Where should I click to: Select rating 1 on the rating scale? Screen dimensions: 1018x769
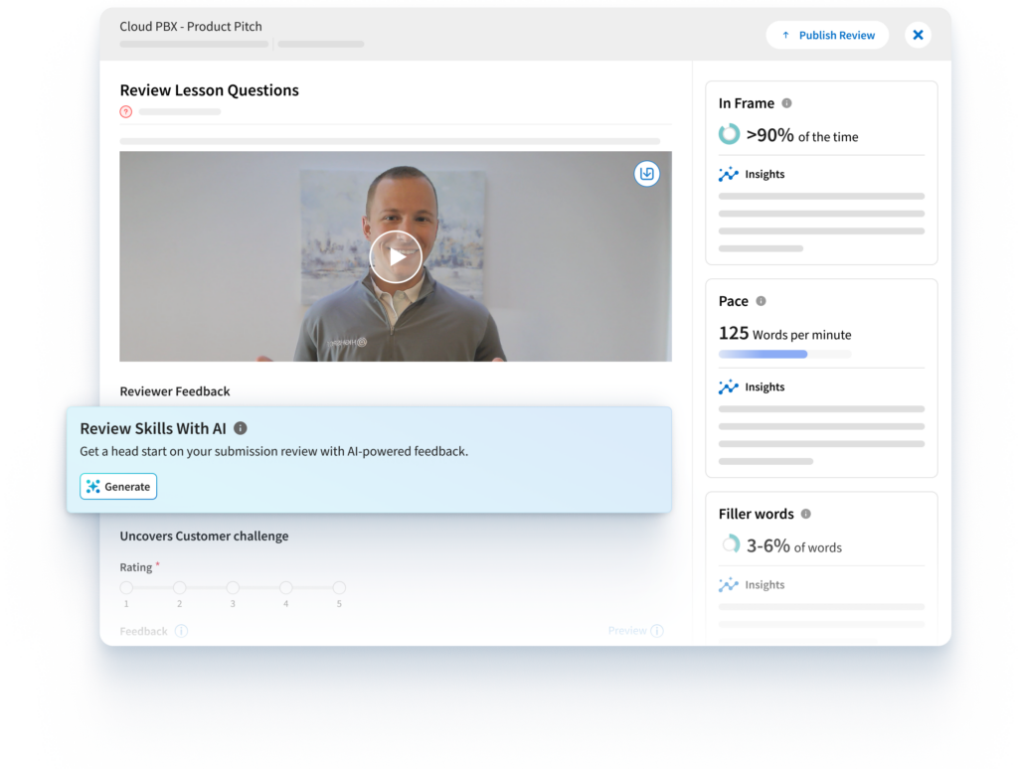(x=126, y=586)
